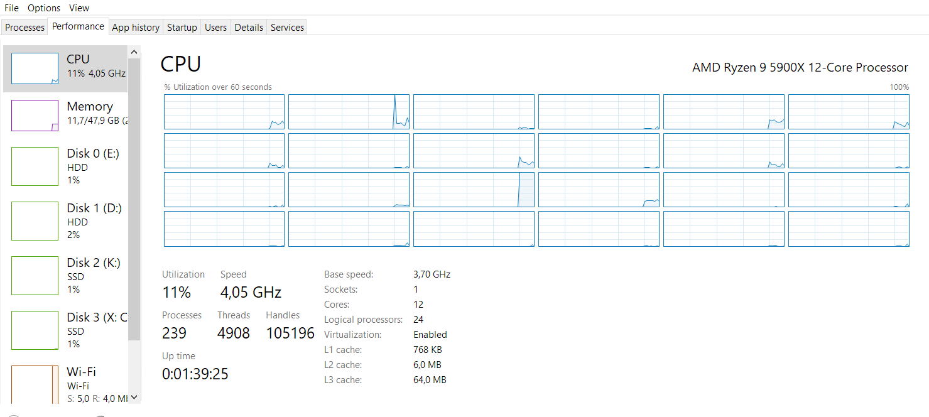Click the "Logical processors:" label
Image resolution: width=929 pixels, height=417 pixels.
(x=363, y=320)
